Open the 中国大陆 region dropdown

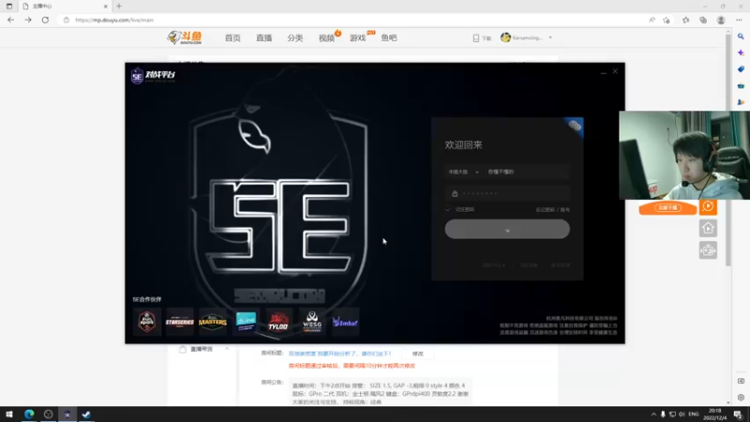click(x=463, y=172)
